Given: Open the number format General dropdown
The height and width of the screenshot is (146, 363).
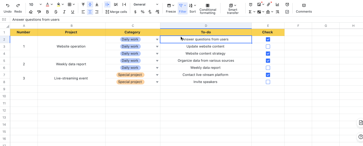Looking at the screenshot, I should pos(146,4).
